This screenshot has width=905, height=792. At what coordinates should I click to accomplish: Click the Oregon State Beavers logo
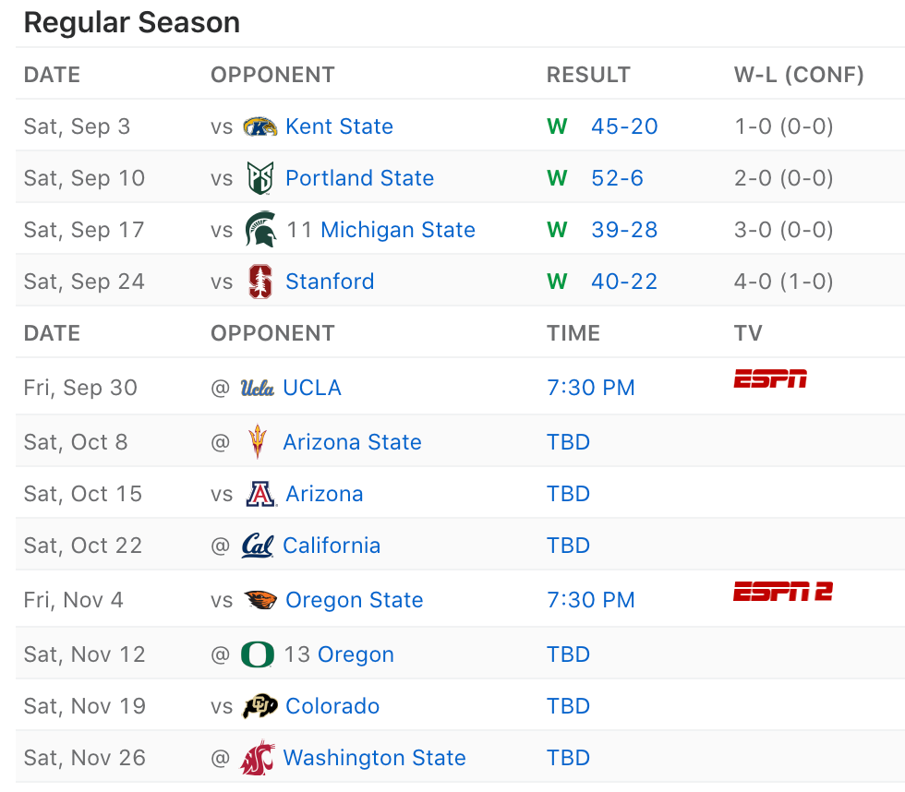pos(260,600)
